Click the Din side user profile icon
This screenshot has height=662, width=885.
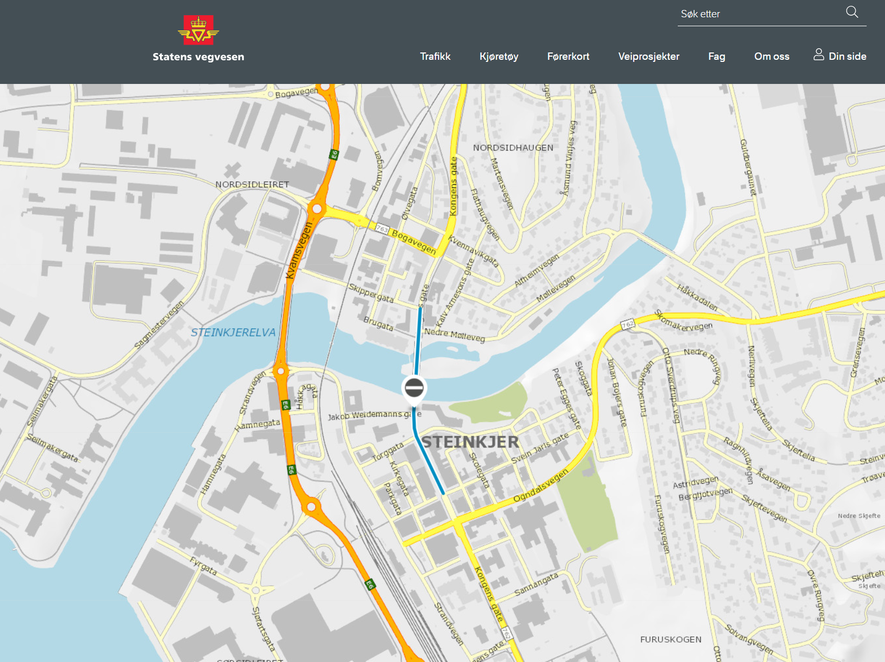click(818, 55)
